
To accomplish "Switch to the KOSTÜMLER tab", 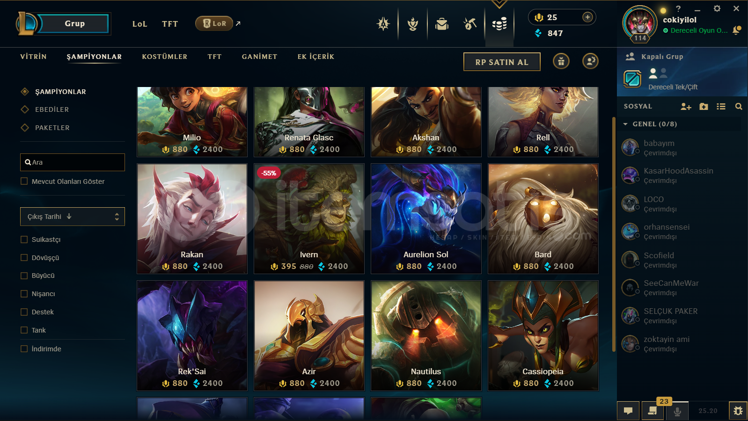I will point(165,57).
